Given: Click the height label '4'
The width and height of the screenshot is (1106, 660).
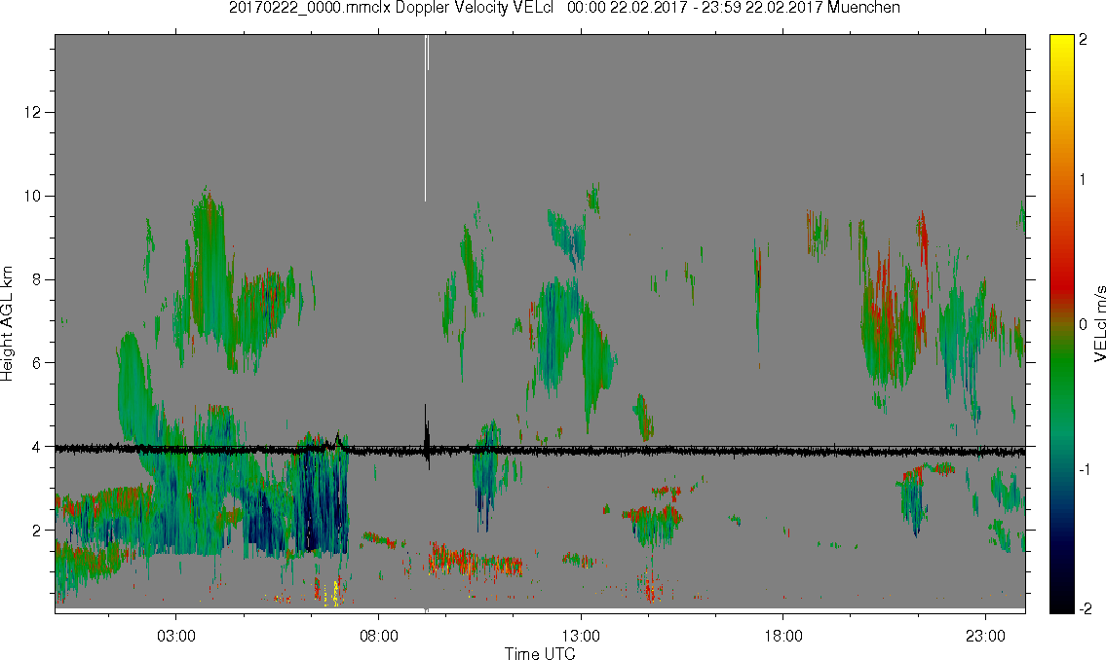Looking at the screenshot, I should [37, 447].
